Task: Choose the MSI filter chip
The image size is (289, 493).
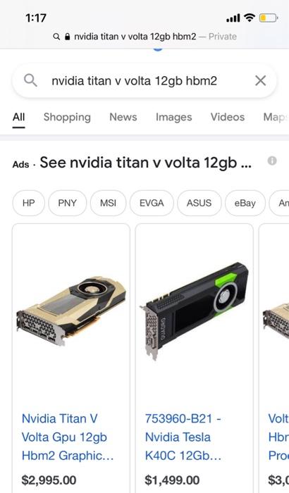Action: click(x=109, y=203)
